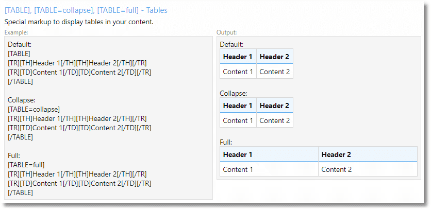Click the "[TABLE=full]" line in example code
This screenshot has width=431, height=210.
[x=26, y=165]
